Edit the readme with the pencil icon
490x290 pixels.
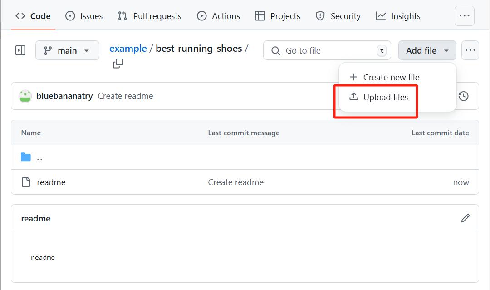tap(465, 218)
